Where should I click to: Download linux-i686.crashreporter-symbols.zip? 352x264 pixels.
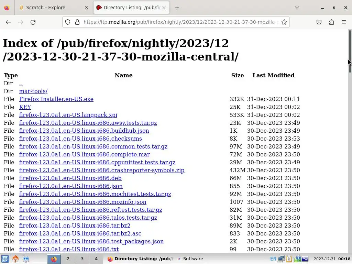click(102, 170)
